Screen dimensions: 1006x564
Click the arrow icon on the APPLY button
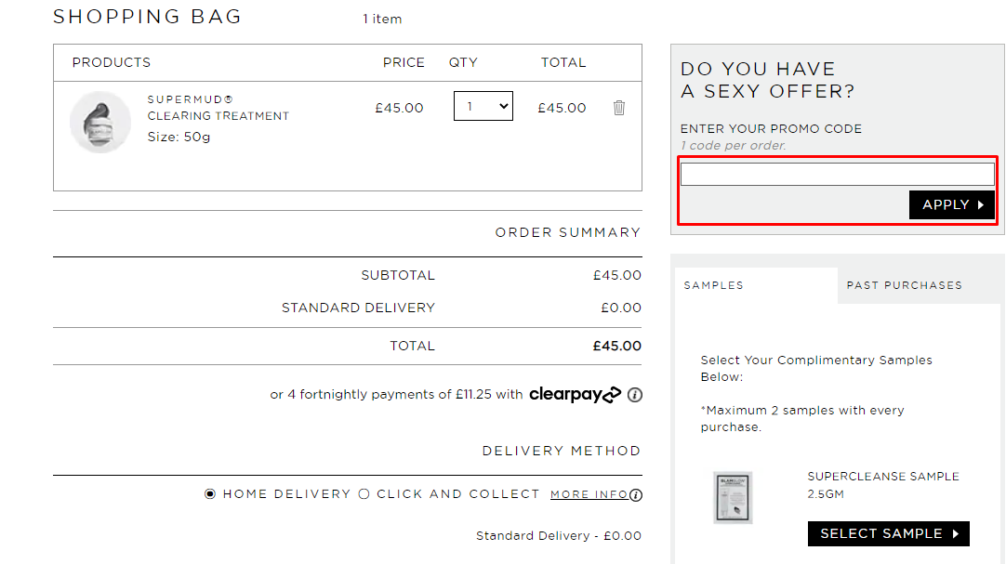[982, 204]
